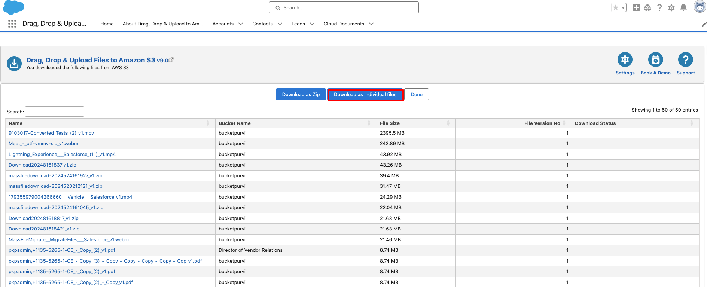Open massfiledownload-2024520212121_v1.zip link
Image resolution: width=707 pixels, height=287 pixels.
tap(55, 186)
